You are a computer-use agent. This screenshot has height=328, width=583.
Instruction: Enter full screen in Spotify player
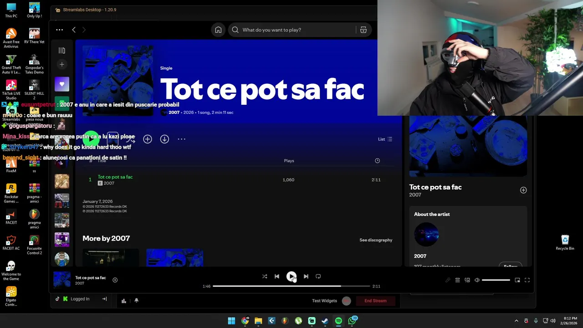pyautogui.click(x=527, y=280)
